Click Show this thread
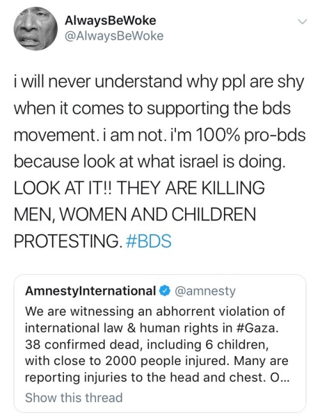Screen dimensions: 320x420 click(x=74, y=397)
